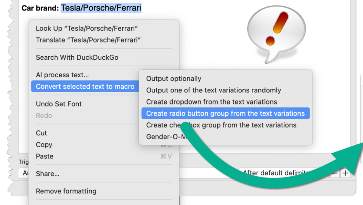Select Create dropdown from the text variations

point(211,102)
